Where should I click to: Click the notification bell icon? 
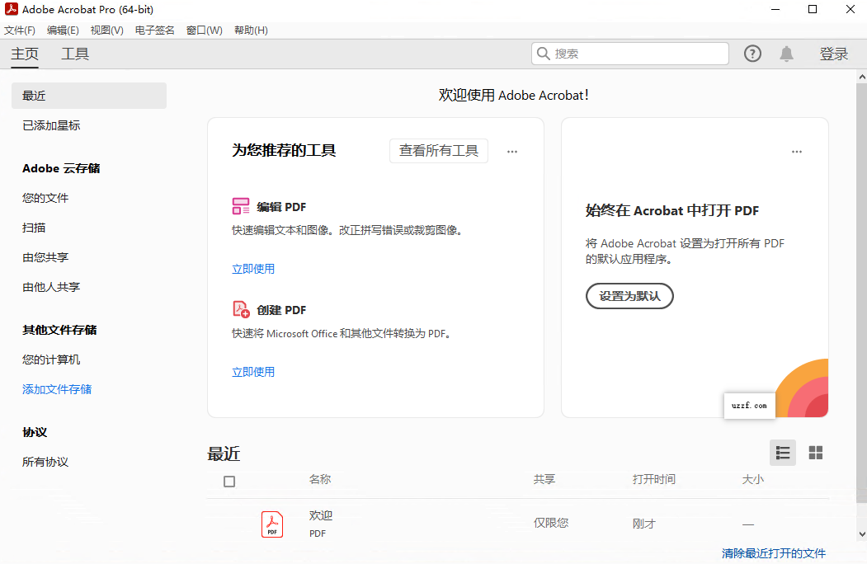click(x=785, y=53)
